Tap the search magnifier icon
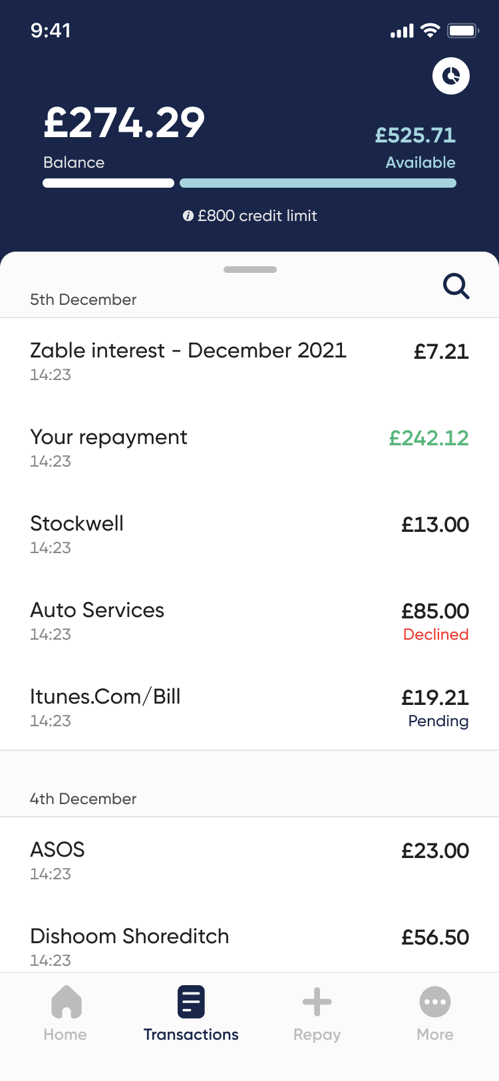 [x=456, y=286]
